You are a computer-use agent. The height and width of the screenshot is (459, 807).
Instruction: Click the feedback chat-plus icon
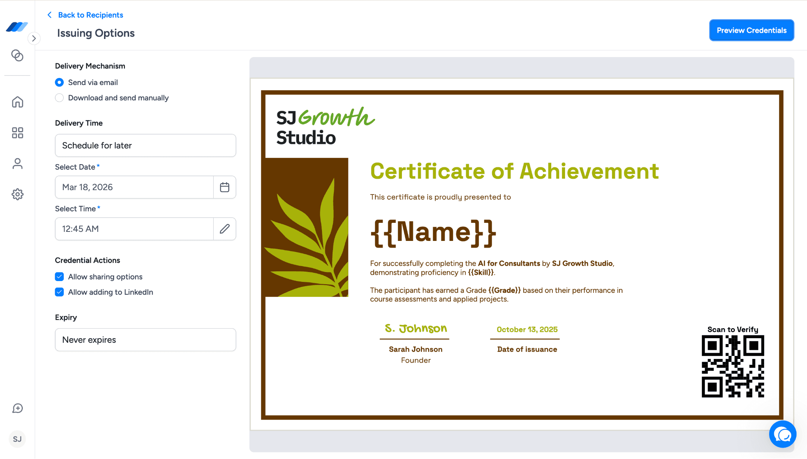[x=17, y=409]
